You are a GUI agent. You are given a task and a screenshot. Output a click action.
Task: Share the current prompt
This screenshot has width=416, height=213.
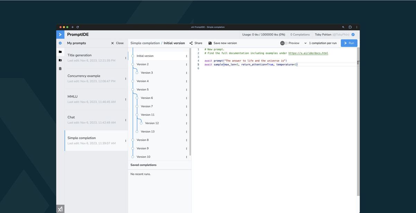click(196, 43)
